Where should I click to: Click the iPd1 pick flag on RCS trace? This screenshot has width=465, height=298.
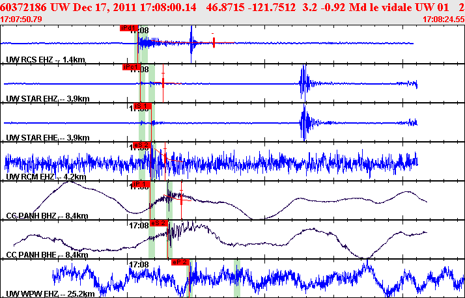click(128, 28)
